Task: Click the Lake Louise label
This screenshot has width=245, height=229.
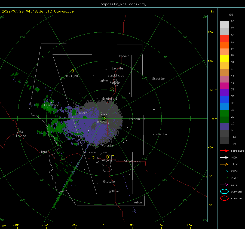Action: click(x=21, y=134)
